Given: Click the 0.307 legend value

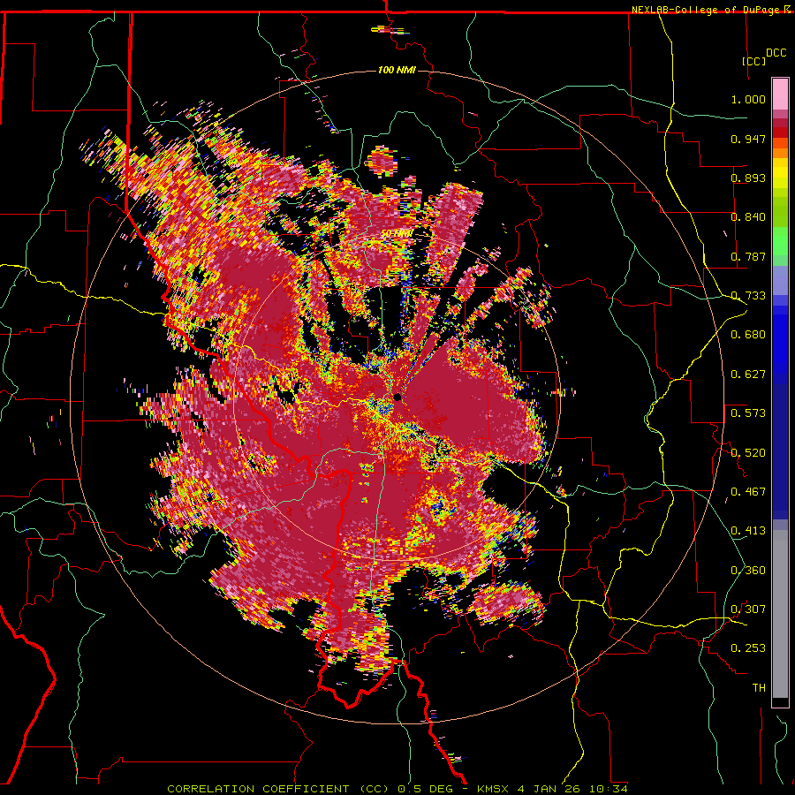Looking at the screenshot, I should [x=748, y=609].
